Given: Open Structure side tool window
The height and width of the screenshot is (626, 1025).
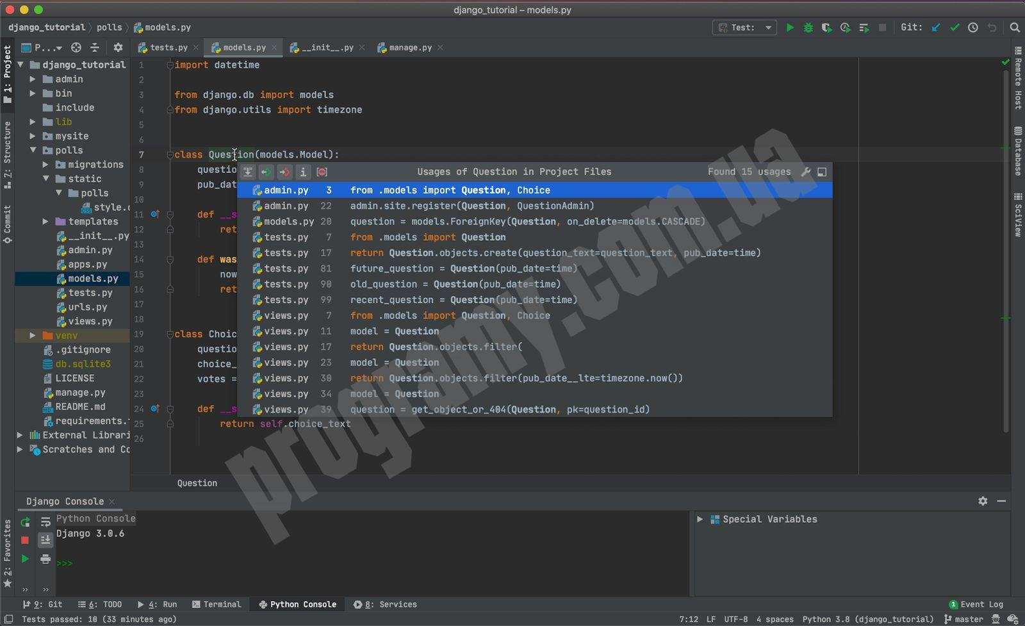Looking at the screenshot, I should 7,154.
